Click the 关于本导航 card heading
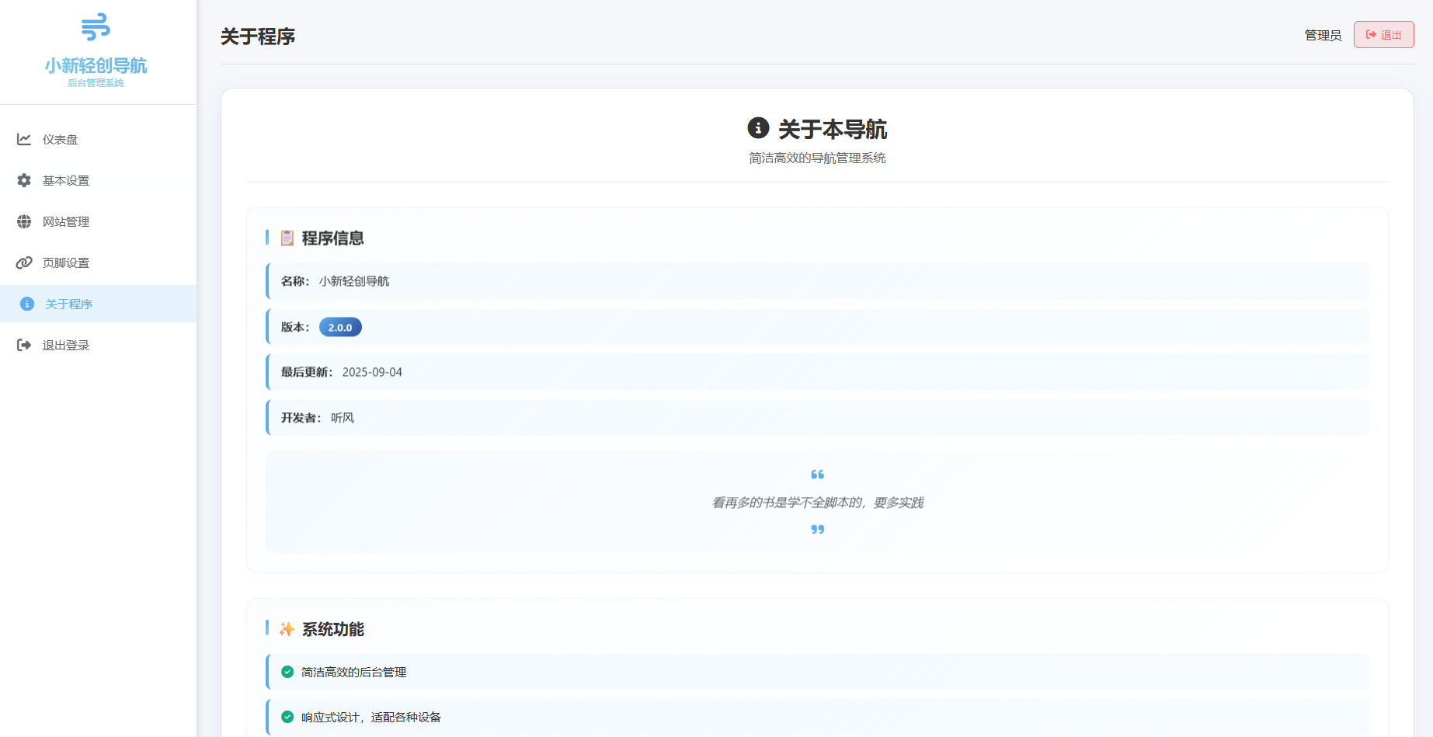Image resolution: width=1433 pixels, height=737 pixels. tap(833, 129)
